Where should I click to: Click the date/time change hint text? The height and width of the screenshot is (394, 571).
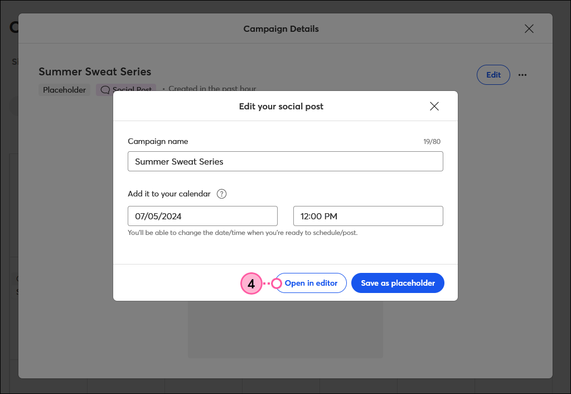pos(243,233)
